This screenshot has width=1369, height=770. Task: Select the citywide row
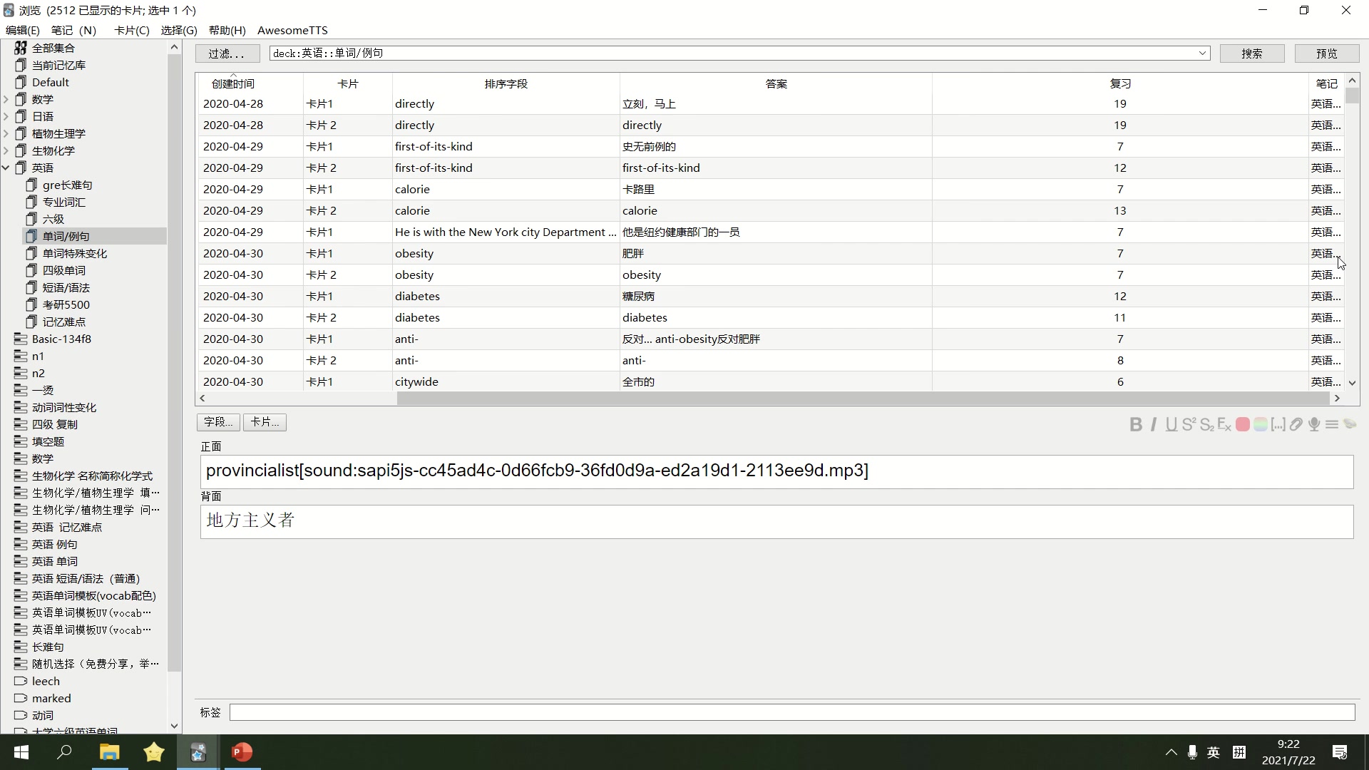[x=771, y=381]
